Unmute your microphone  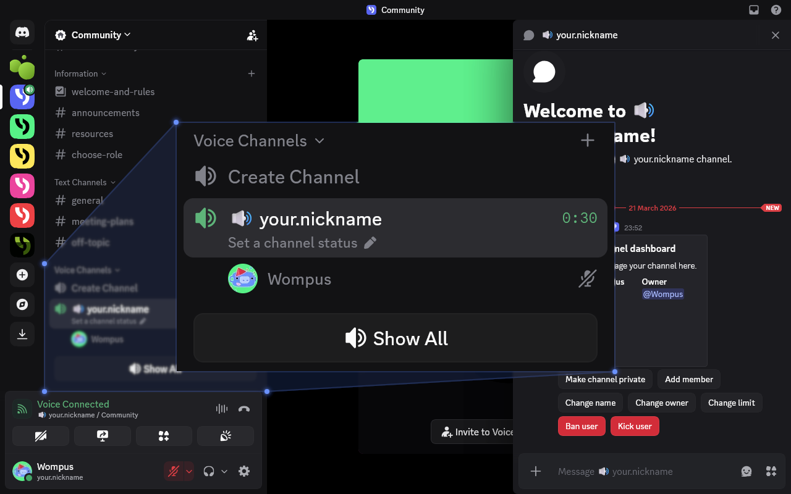point(174,471)
